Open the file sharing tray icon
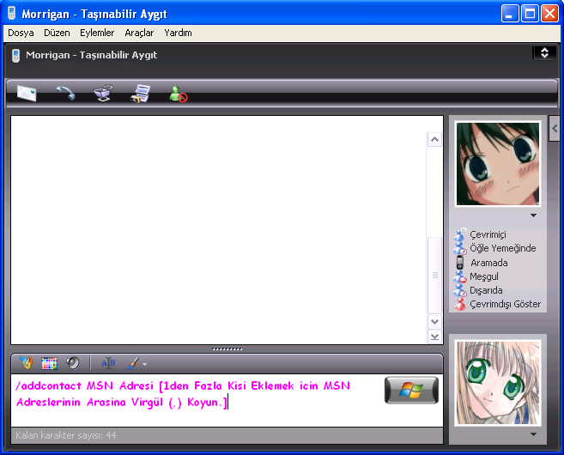Viewport: 564px width, 455px height. pos(103,94)
